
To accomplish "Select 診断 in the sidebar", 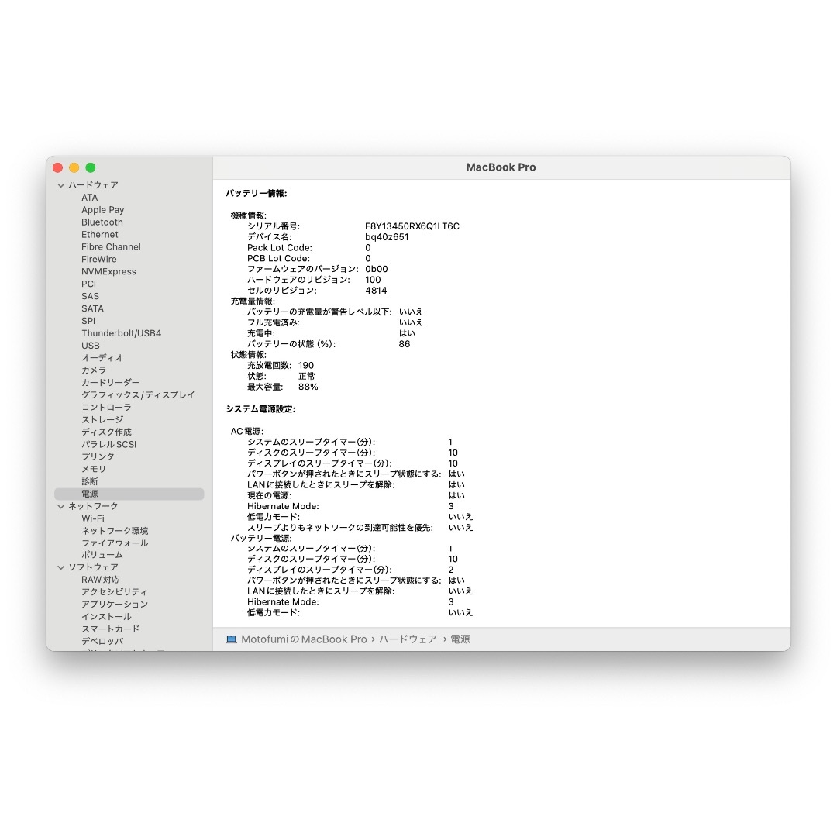I will 90,481.
